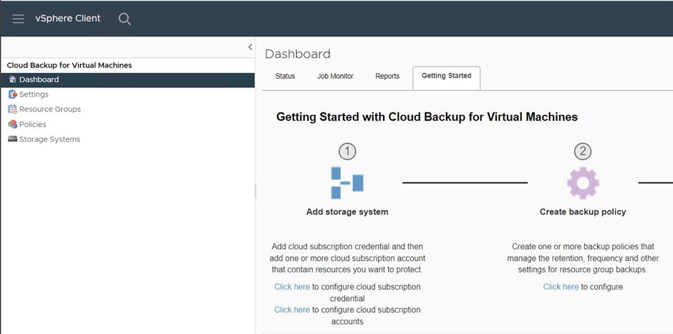The height and width of the screenshot is (334, 673).
Task: Click the Dashboard page heading
Action: 298,54
